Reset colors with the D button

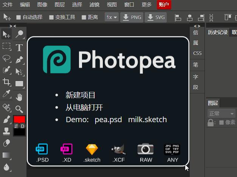click(22, 126)
